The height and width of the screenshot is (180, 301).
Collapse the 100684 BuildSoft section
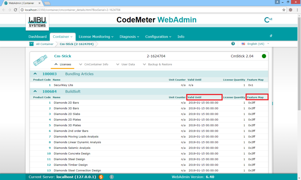[36, 91]
